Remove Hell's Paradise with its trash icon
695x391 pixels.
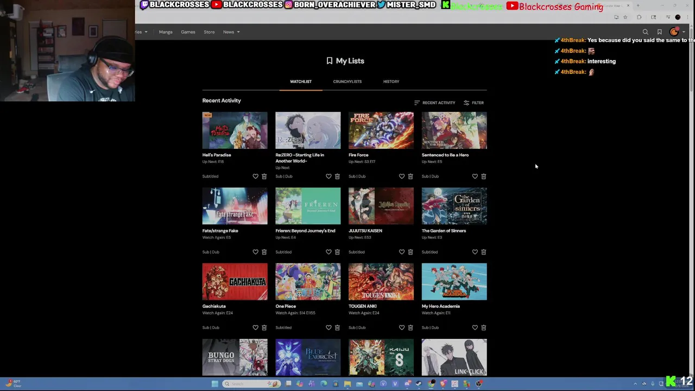click(264, 176)
